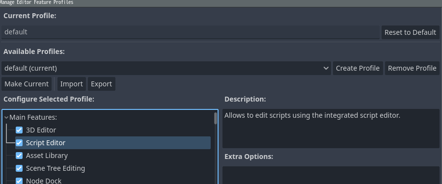Image resolution: width=442 pixels, height=184 pixels.
Task: Click the Import button
Action: coord(72,84)
